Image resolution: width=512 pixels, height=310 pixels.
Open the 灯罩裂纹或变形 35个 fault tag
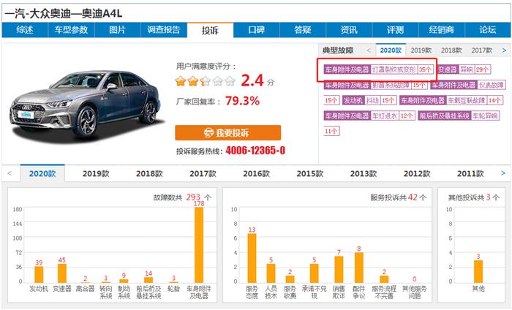[378, 69]
